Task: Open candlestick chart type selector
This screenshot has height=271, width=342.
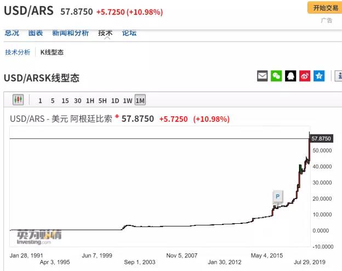Action: click(x=18, y=100)
